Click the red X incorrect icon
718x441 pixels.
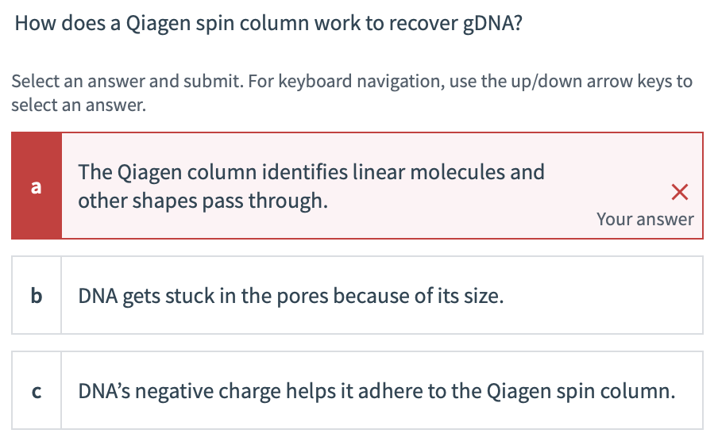[x=680, y=192]
